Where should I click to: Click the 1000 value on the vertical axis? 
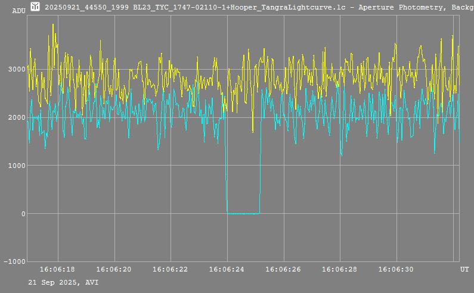click(x=17, y=166)
